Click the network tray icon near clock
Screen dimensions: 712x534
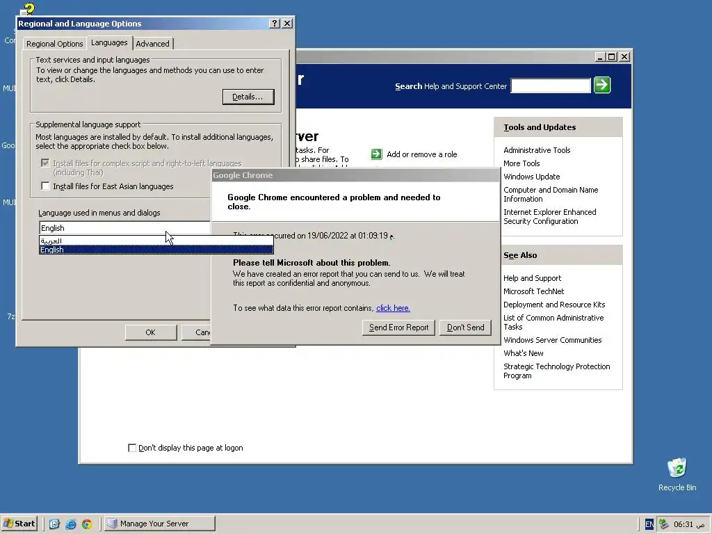point(663,524)
